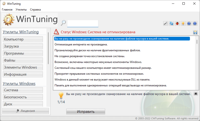The height and width of the screenshot is (121, 200).
Task: Click the sidebar vertical scrollbar
Action: click(x=48, y=48)
